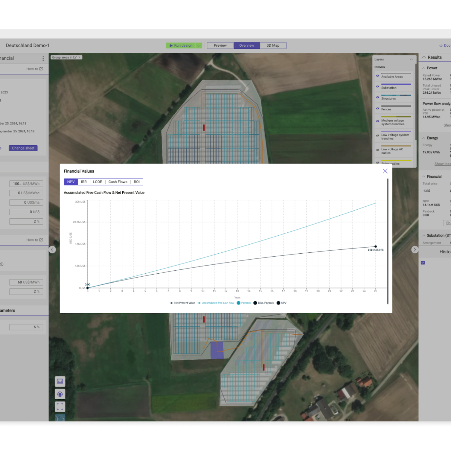Activate the fullscreen map icon
The height and width of the screenshot is (451, 451).
(x=60, y=407)
